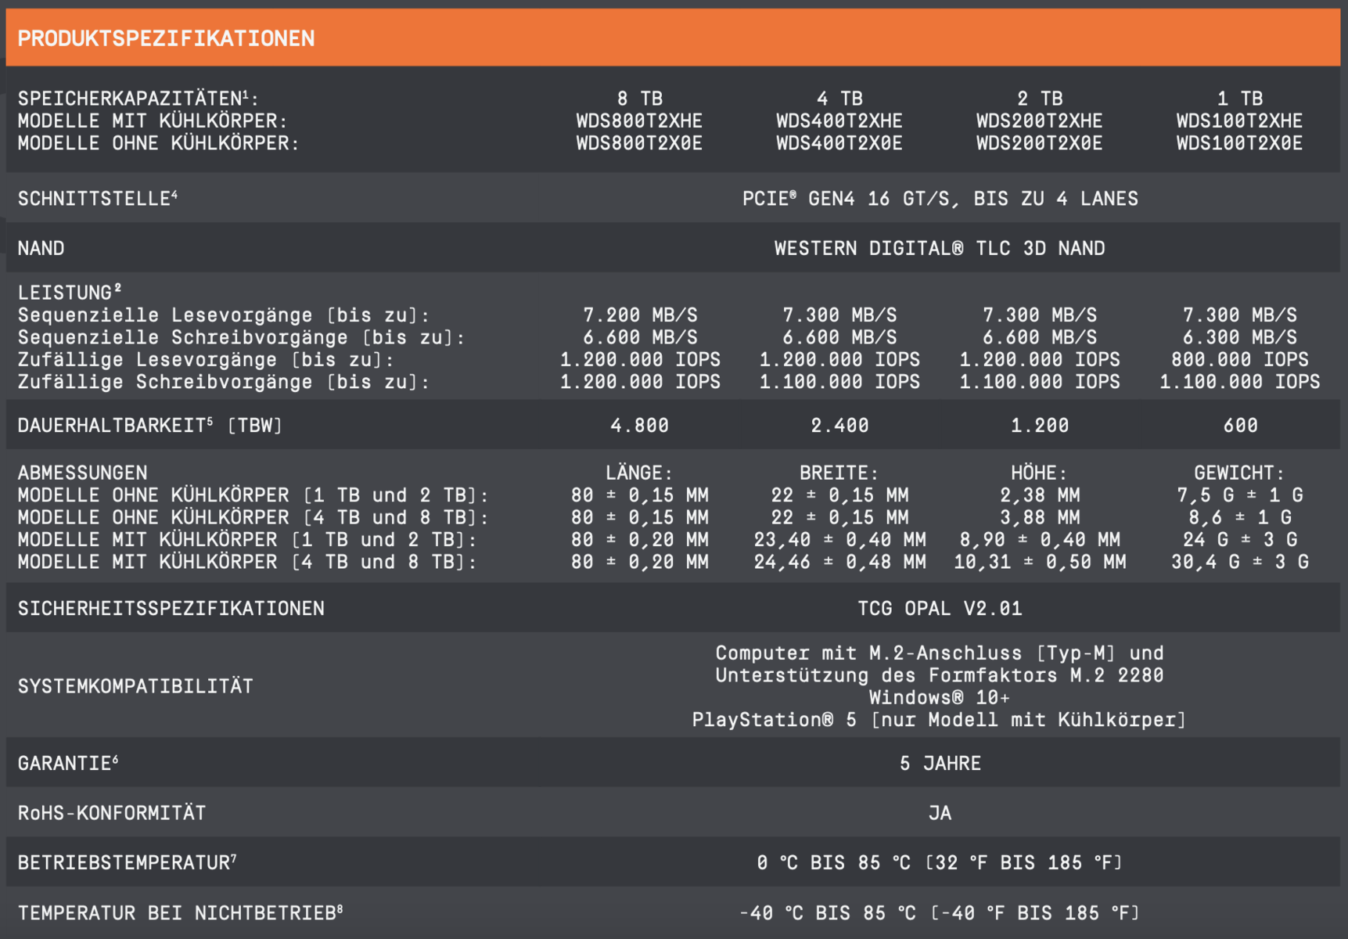Click the Western Digital TLC 3D NAND text
Screen dimensions: 1348x939
pos(940,249)
